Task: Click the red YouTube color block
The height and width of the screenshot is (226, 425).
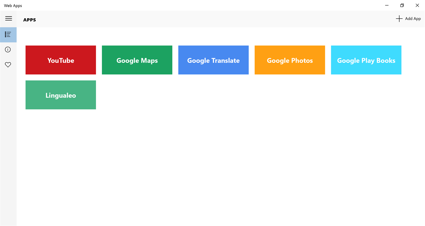Action: tap(61, 60)
